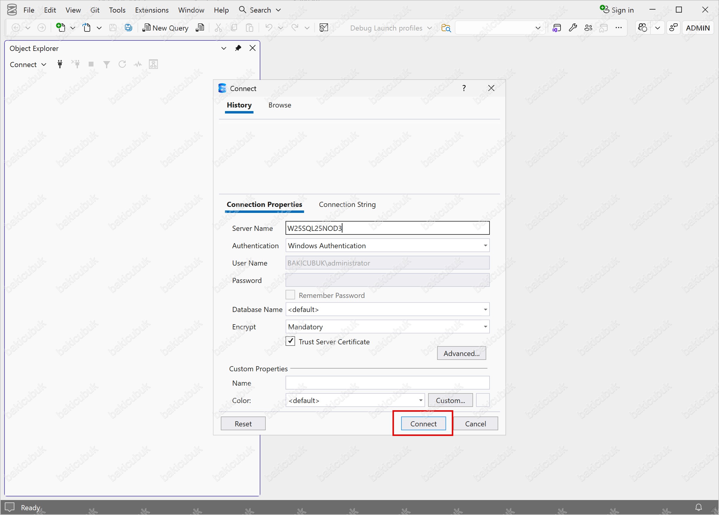Open the Tools menu
Viewport: 719px width, 515px height.
pyautogui.click(x=117, y=10)
